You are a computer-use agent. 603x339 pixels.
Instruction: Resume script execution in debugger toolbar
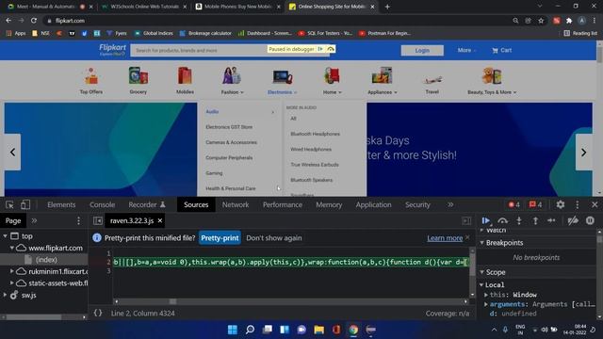486,220
